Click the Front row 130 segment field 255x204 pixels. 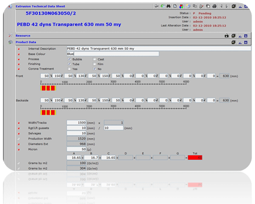(x=81, y=76)
